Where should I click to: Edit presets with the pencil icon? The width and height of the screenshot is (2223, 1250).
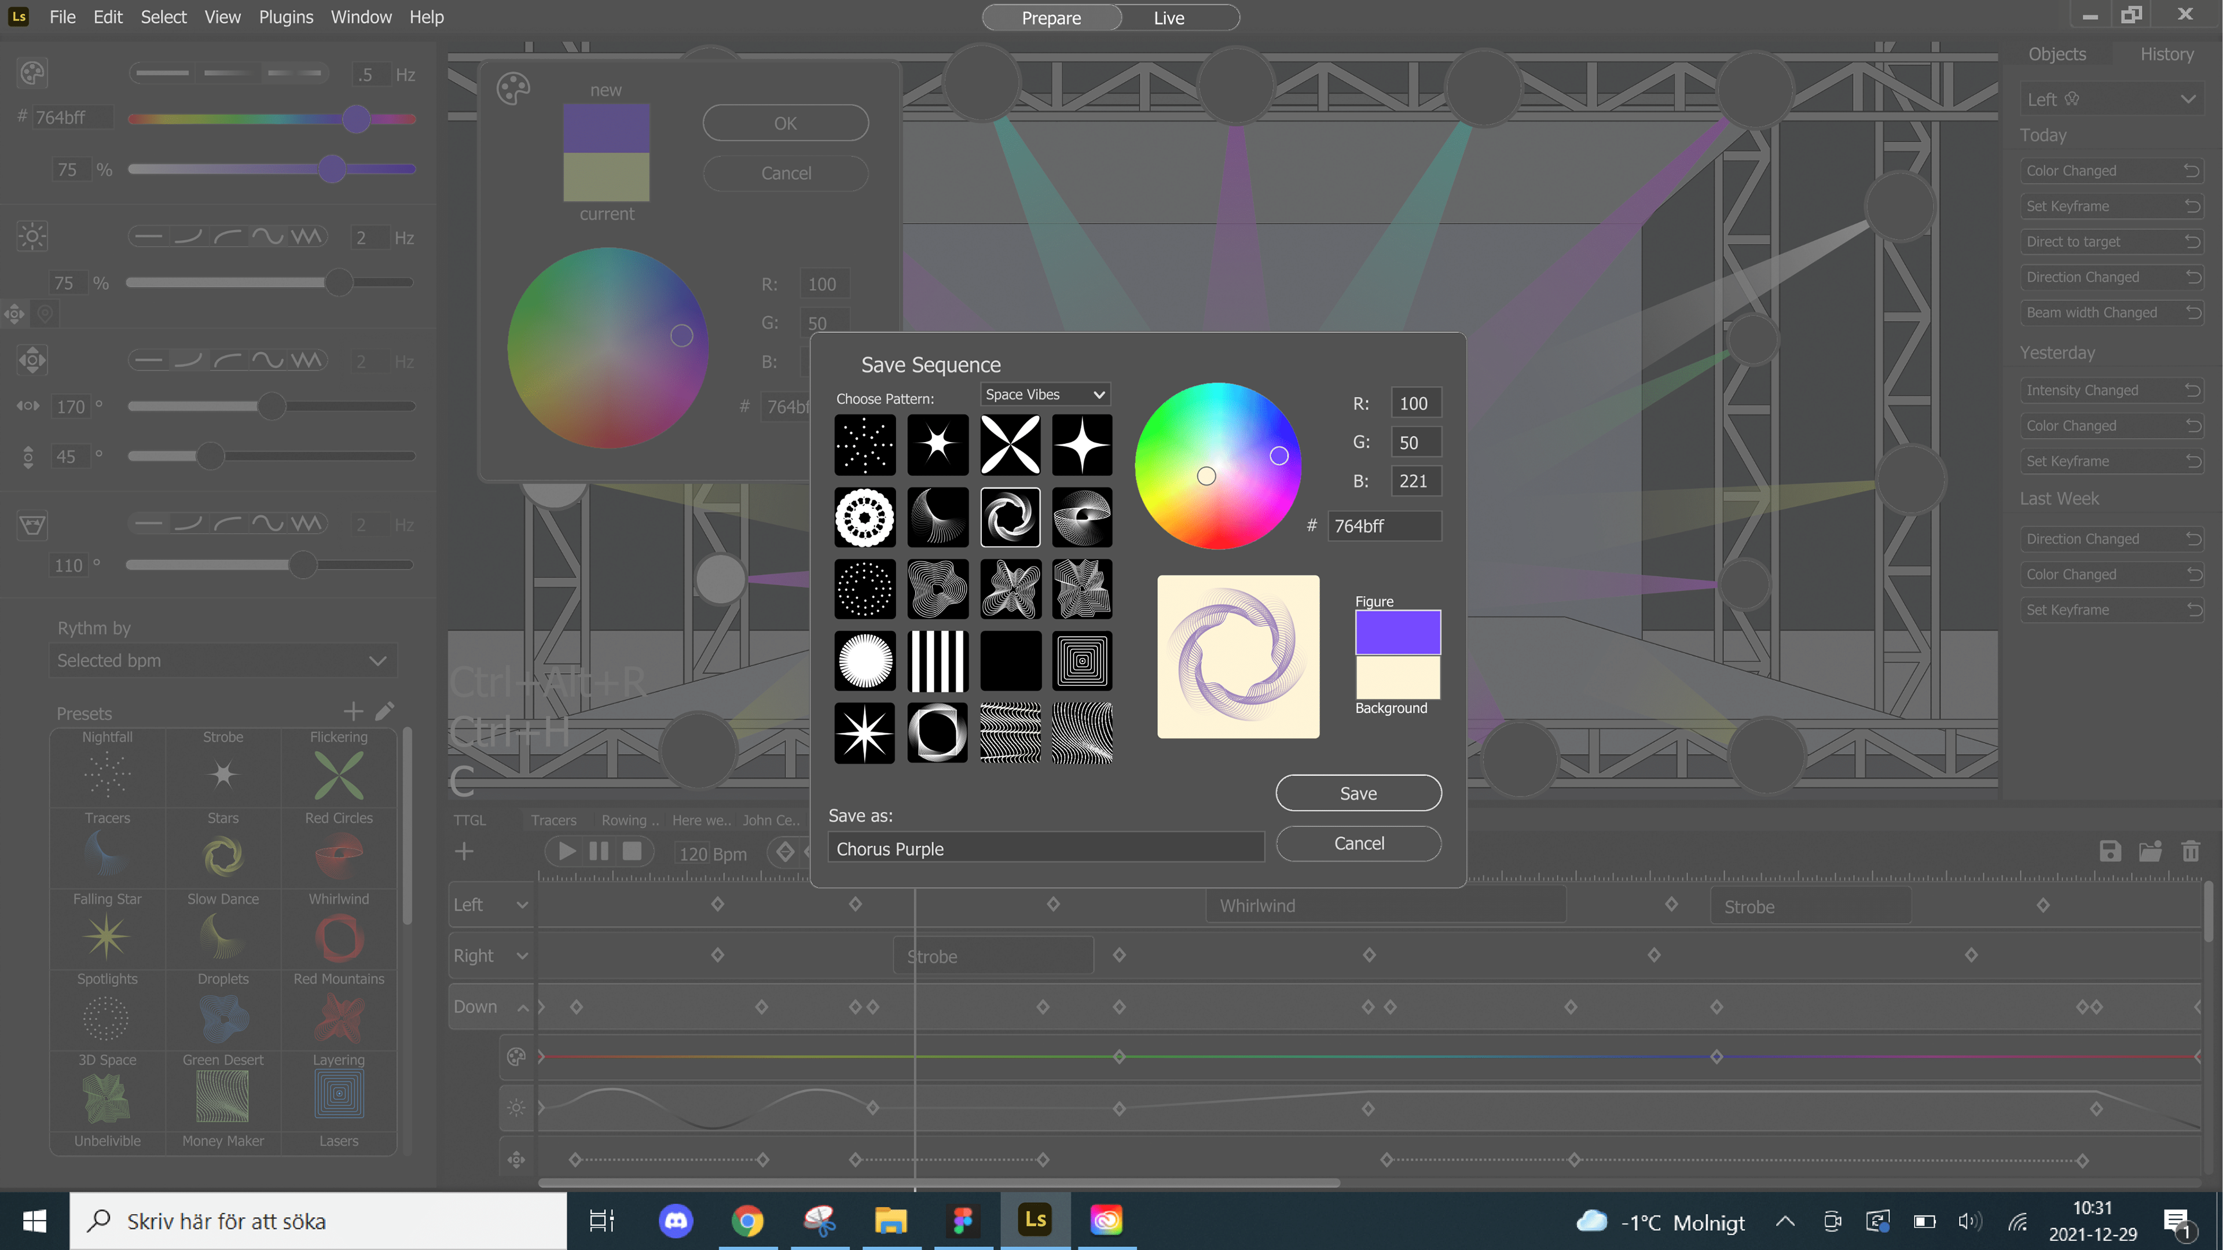coord(386,711)
